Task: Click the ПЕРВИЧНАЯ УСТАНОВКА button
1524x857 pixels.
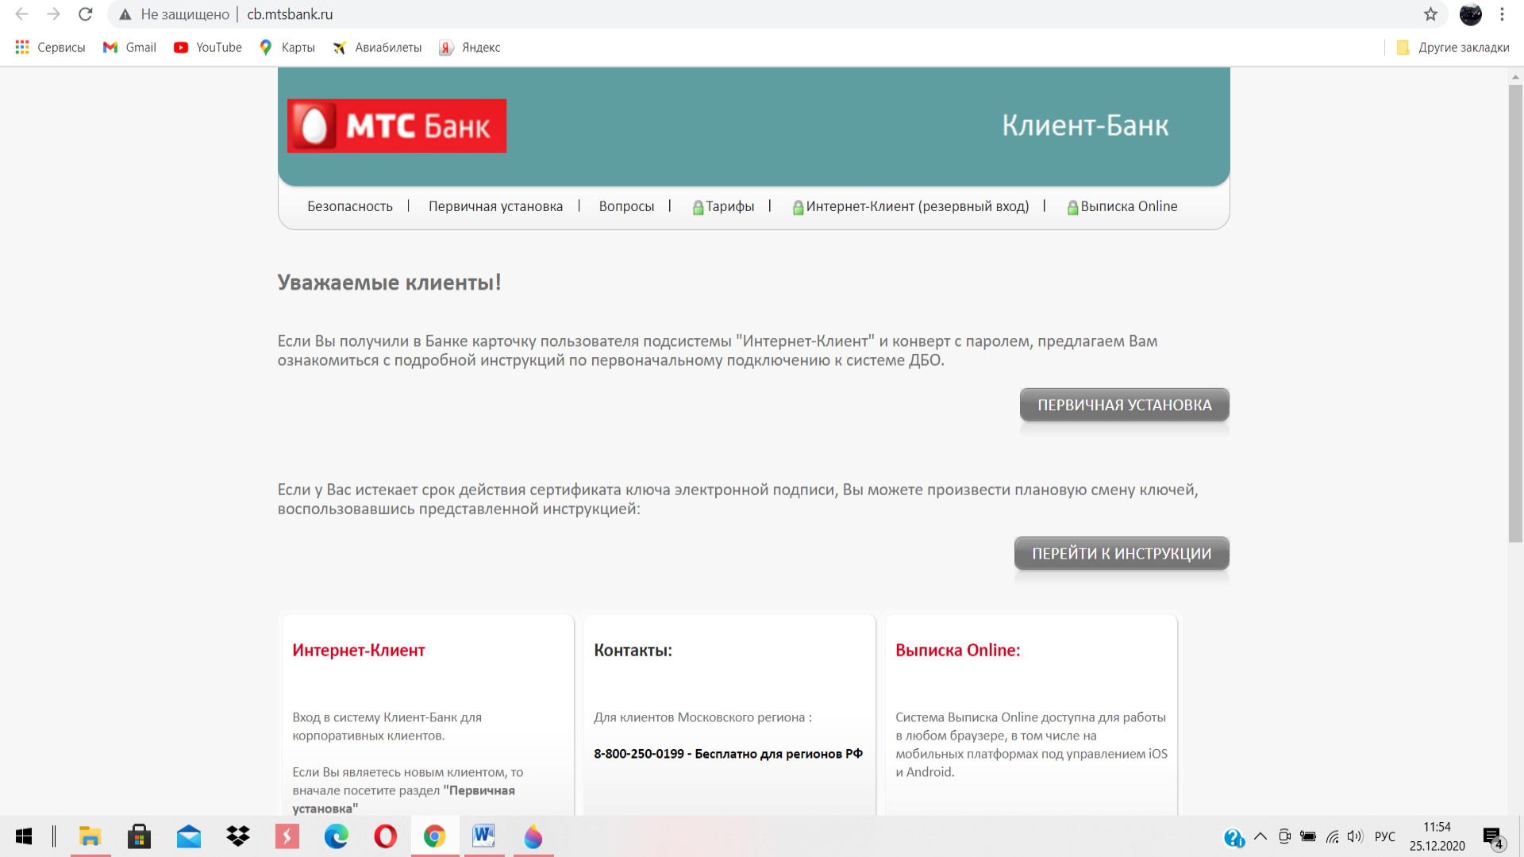Action: click(x=1125, y=405)
